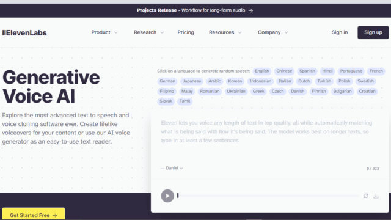391x220 pixels.
Task: Select the Japanese language chip
Action: pyautogui.click(x=191, y=81)
